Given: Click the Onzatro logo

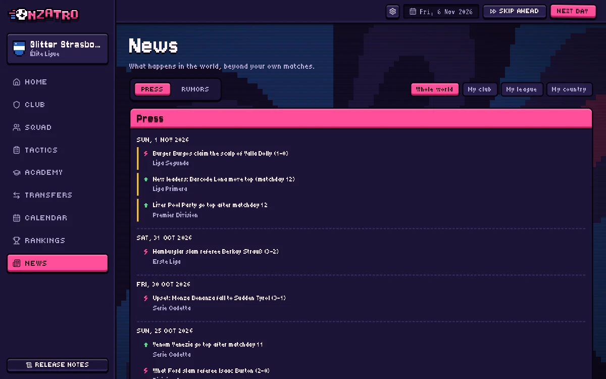Looking at the screenshot, I should [x=44, y=15].
